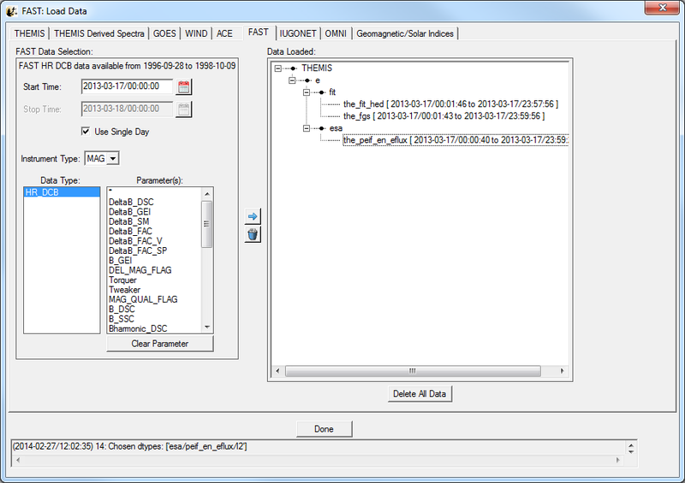
Task: Open the Start Time calendar picker
Action: click(183, 86)
